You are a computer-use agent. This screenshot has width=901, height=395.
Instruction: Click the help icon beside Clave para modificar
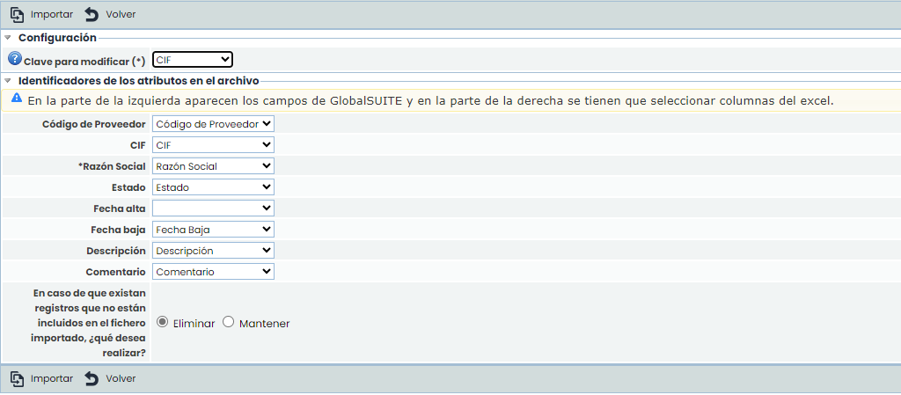click(x=15, y=59)
